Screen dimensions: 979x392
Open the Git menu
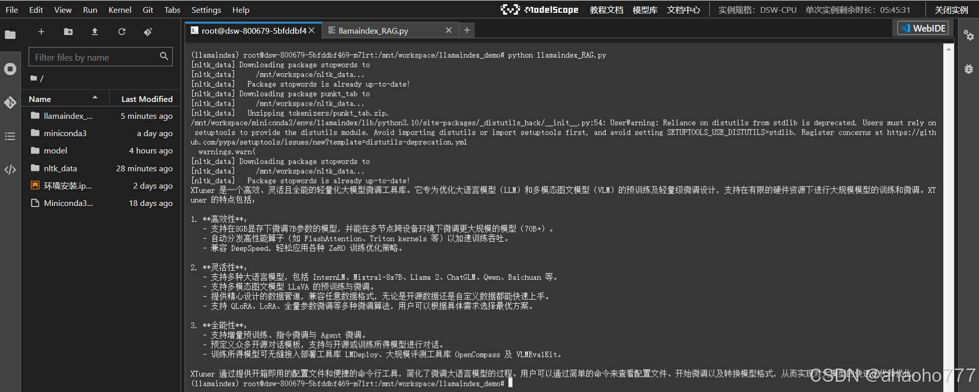[x=148, y=10]
